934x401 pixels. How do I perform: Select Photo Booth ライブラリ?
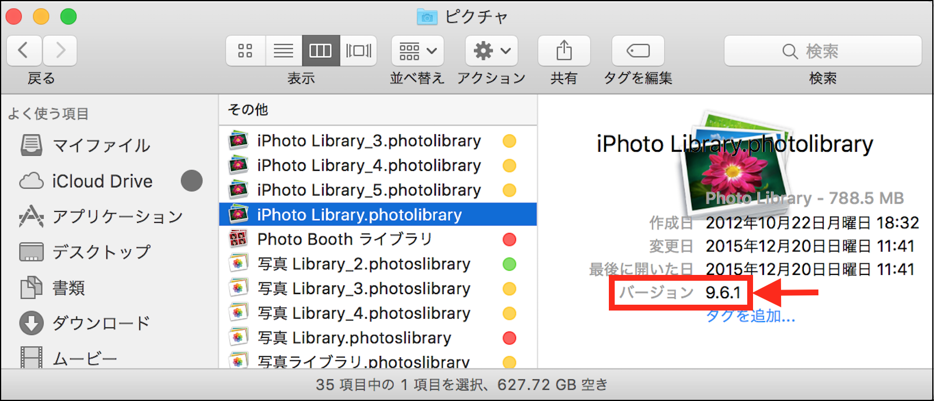(x=378, y=239)
